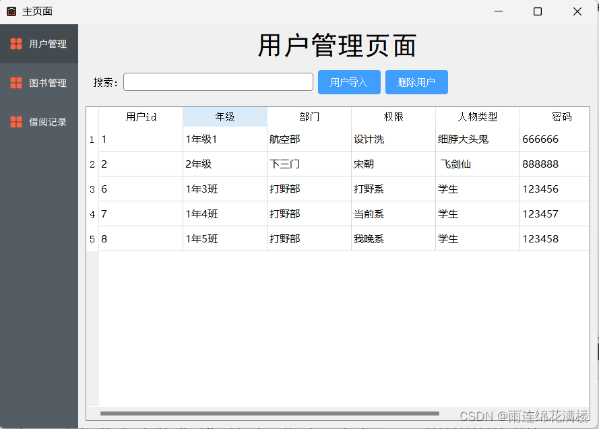This screenshot has width=599, height=429.
Task: Click the 年级 column header
Action: 225,117
